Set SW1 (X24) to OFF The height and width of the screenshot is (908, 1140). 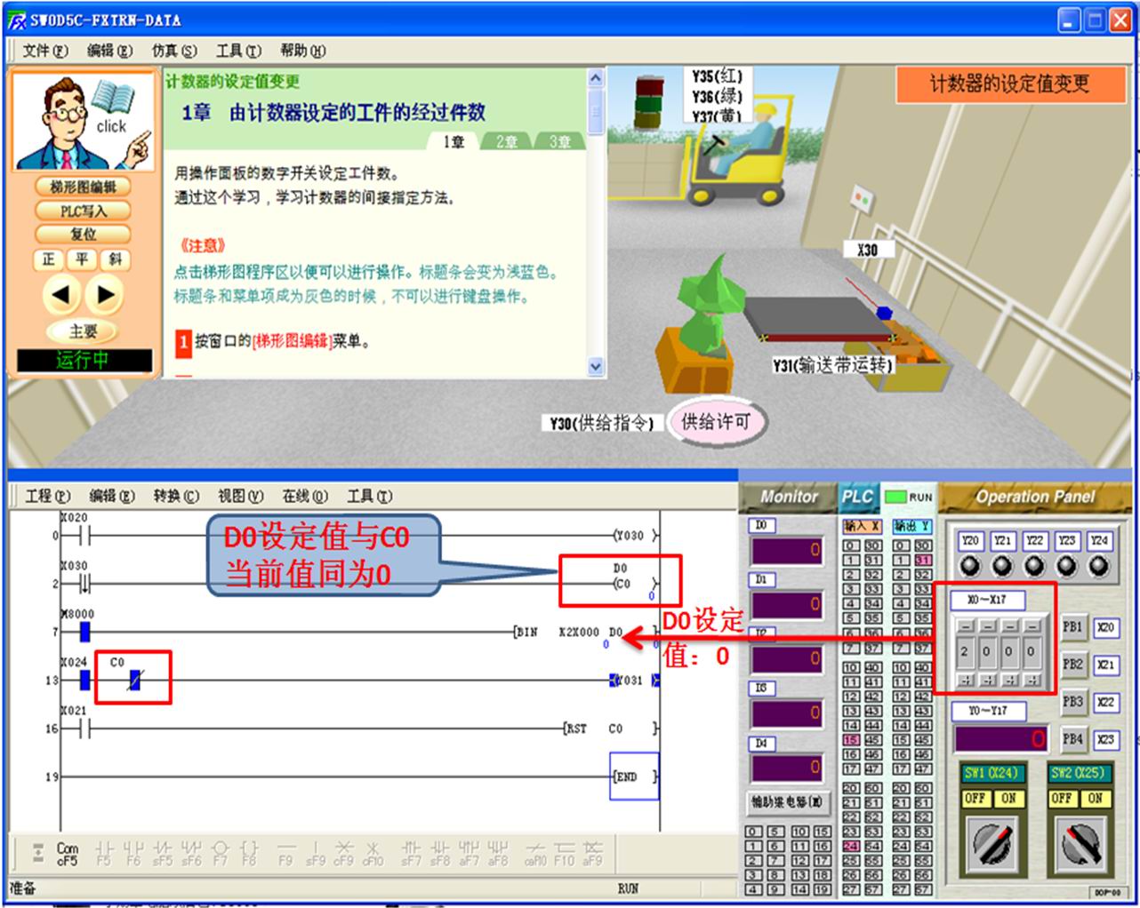[975, 799]
